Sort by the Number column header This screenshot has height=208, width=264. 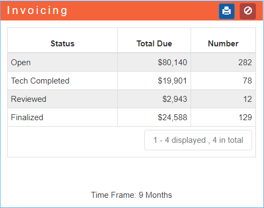pyautogui.click(x=223, y=44)
